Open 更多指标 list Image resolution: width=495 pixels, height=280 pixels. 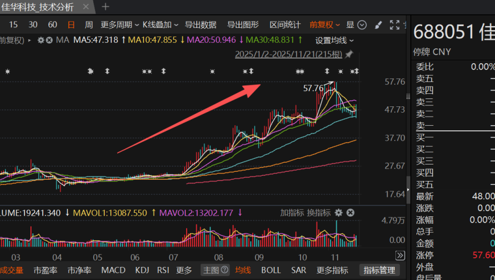coord(332,270)
